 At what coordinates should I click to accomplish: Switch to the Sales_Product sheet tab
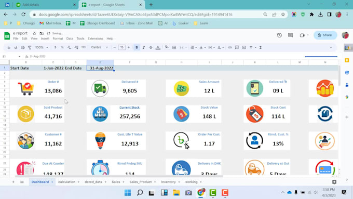pos(141,182)
